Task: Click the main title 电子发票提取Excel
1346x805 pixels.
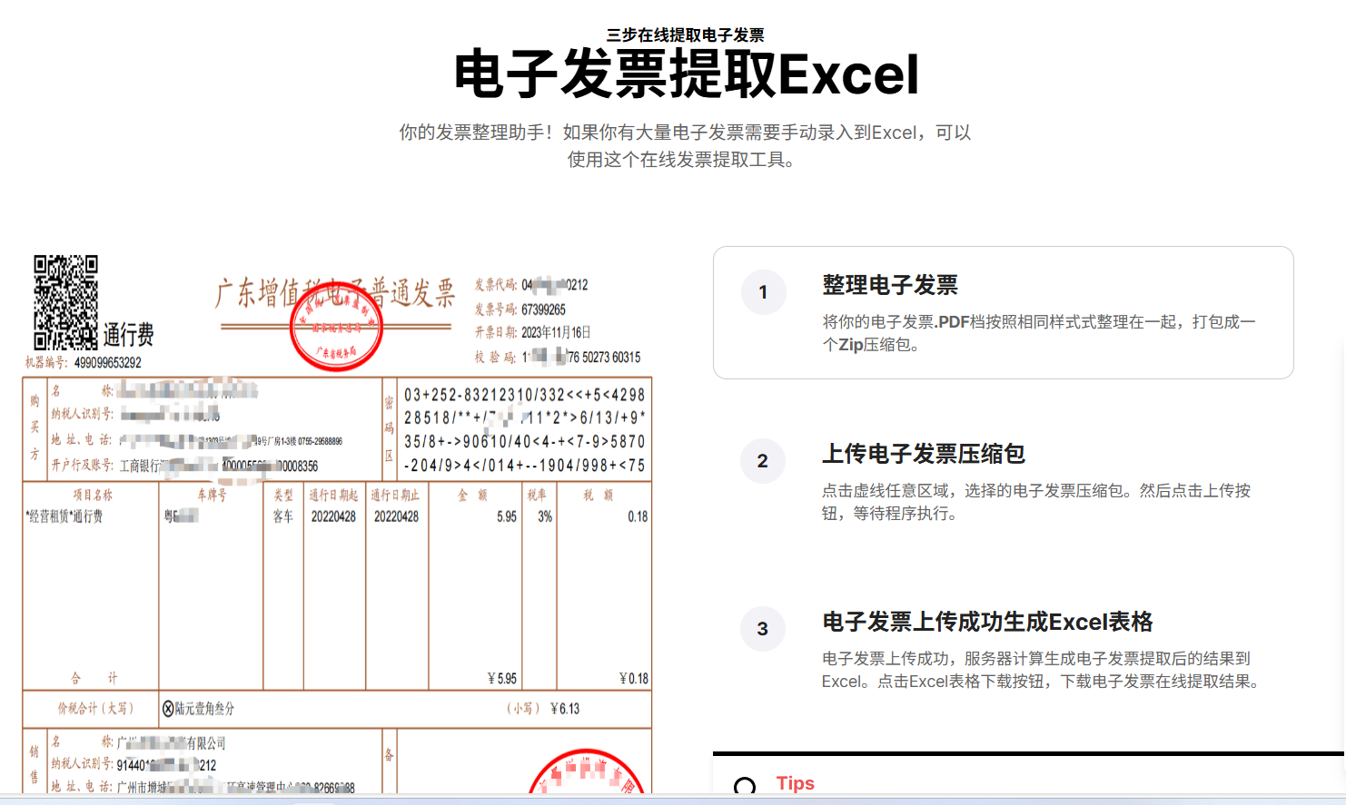Action: point(686,74)
